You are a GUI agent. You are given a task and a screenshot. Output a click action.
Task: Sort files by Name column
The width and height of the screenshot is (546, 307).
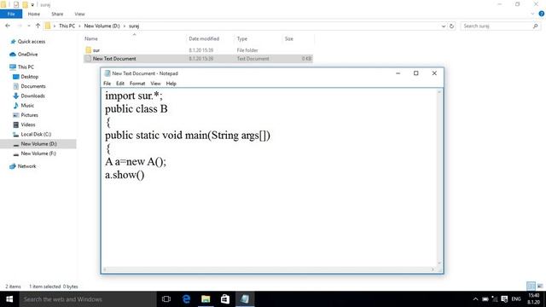tap(91, 38)
